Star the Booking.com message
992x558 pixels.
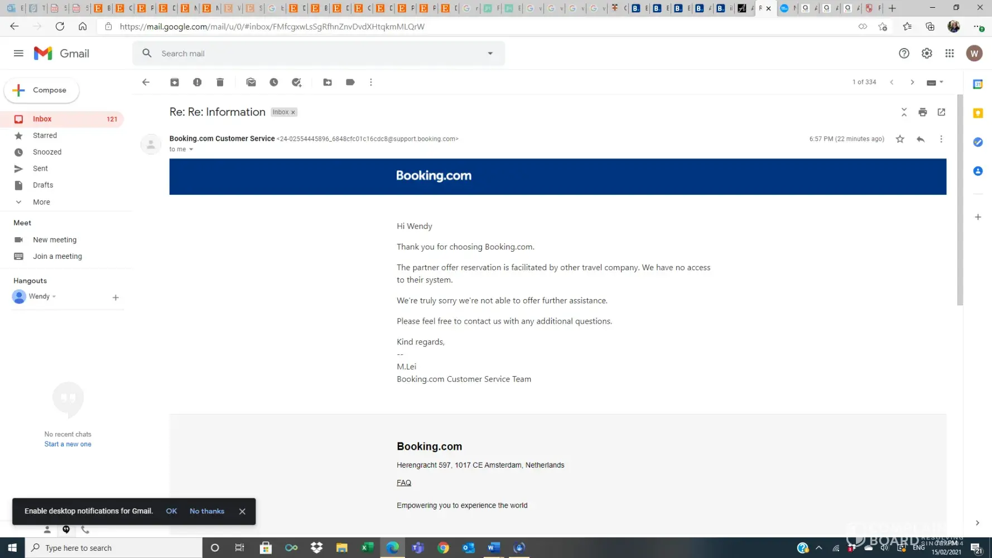(x=900, y=139)
